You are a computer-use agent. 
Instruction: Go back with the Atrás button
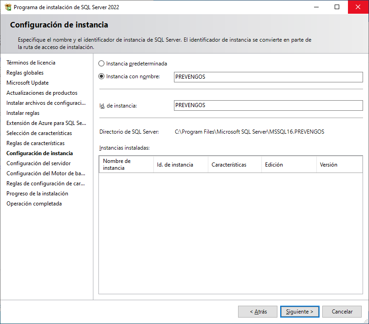pos(257,312)
